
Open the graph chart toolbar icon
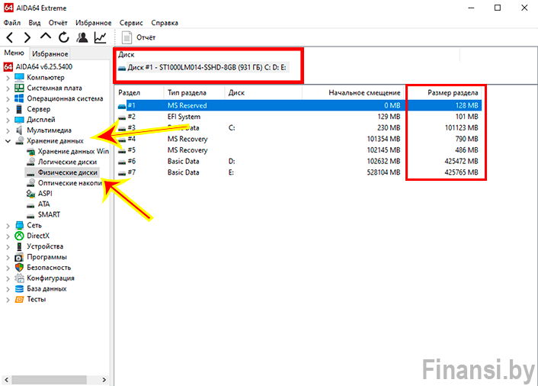tap(100, 37)
